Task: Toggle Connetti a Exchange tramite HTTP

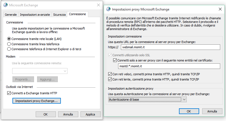Action: [x=9, y=93]
